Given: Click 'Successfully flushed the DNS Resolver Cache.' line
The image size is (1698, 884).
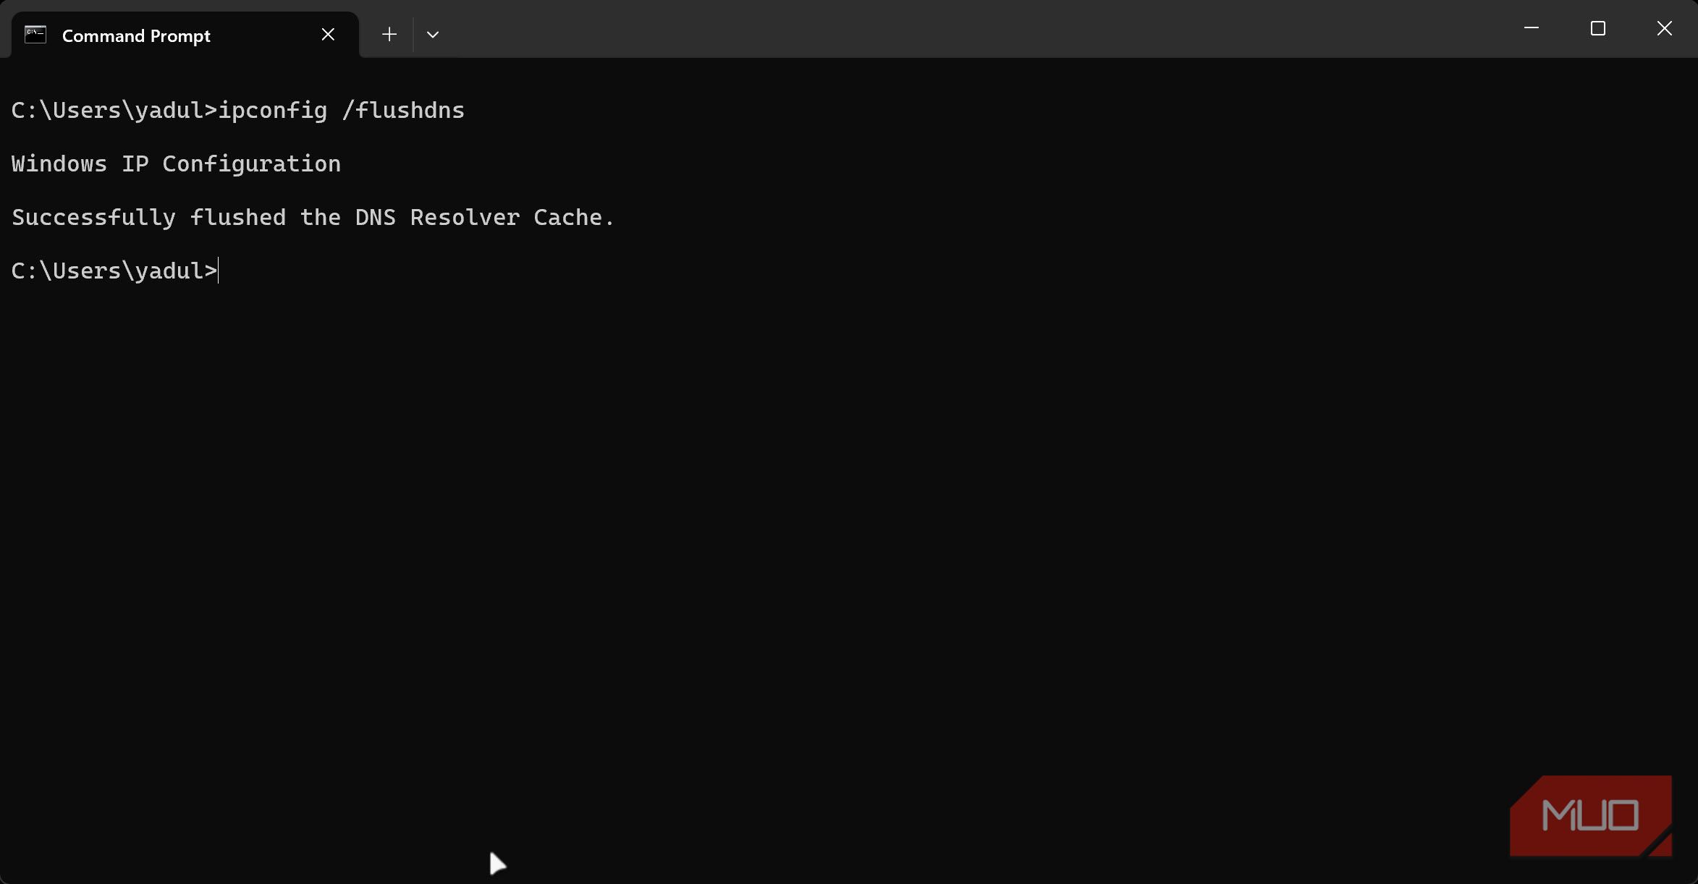Looking at the screenshot, I should tap(313, 218).
